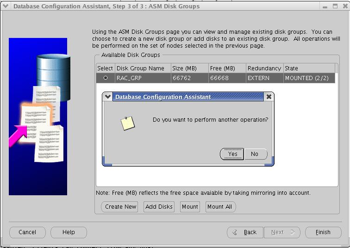This screenshot has width=350, height=248.
Task: Open Help for ASM Disk Groups
Action: 69,232
